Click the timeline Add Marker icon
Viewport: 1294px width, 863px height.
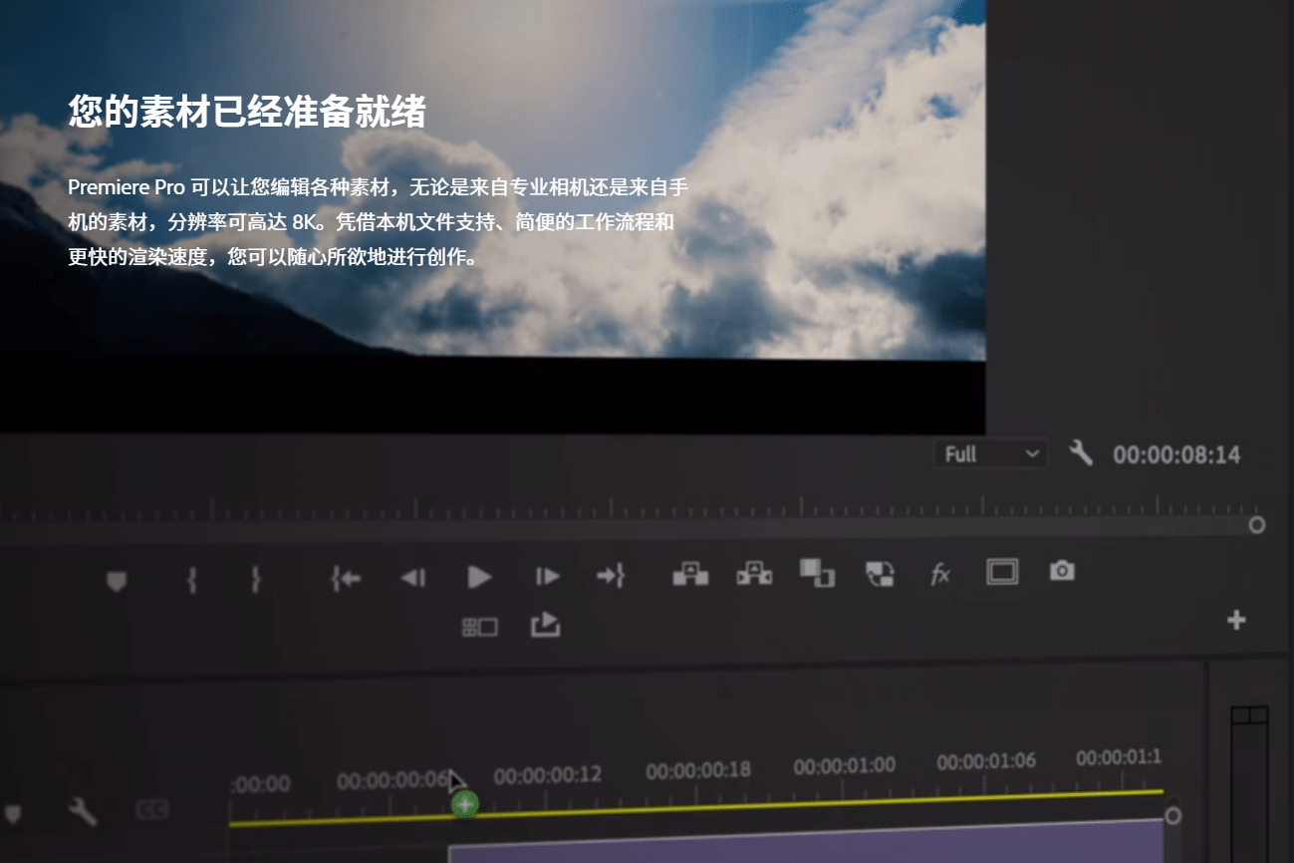coord(12,813)
